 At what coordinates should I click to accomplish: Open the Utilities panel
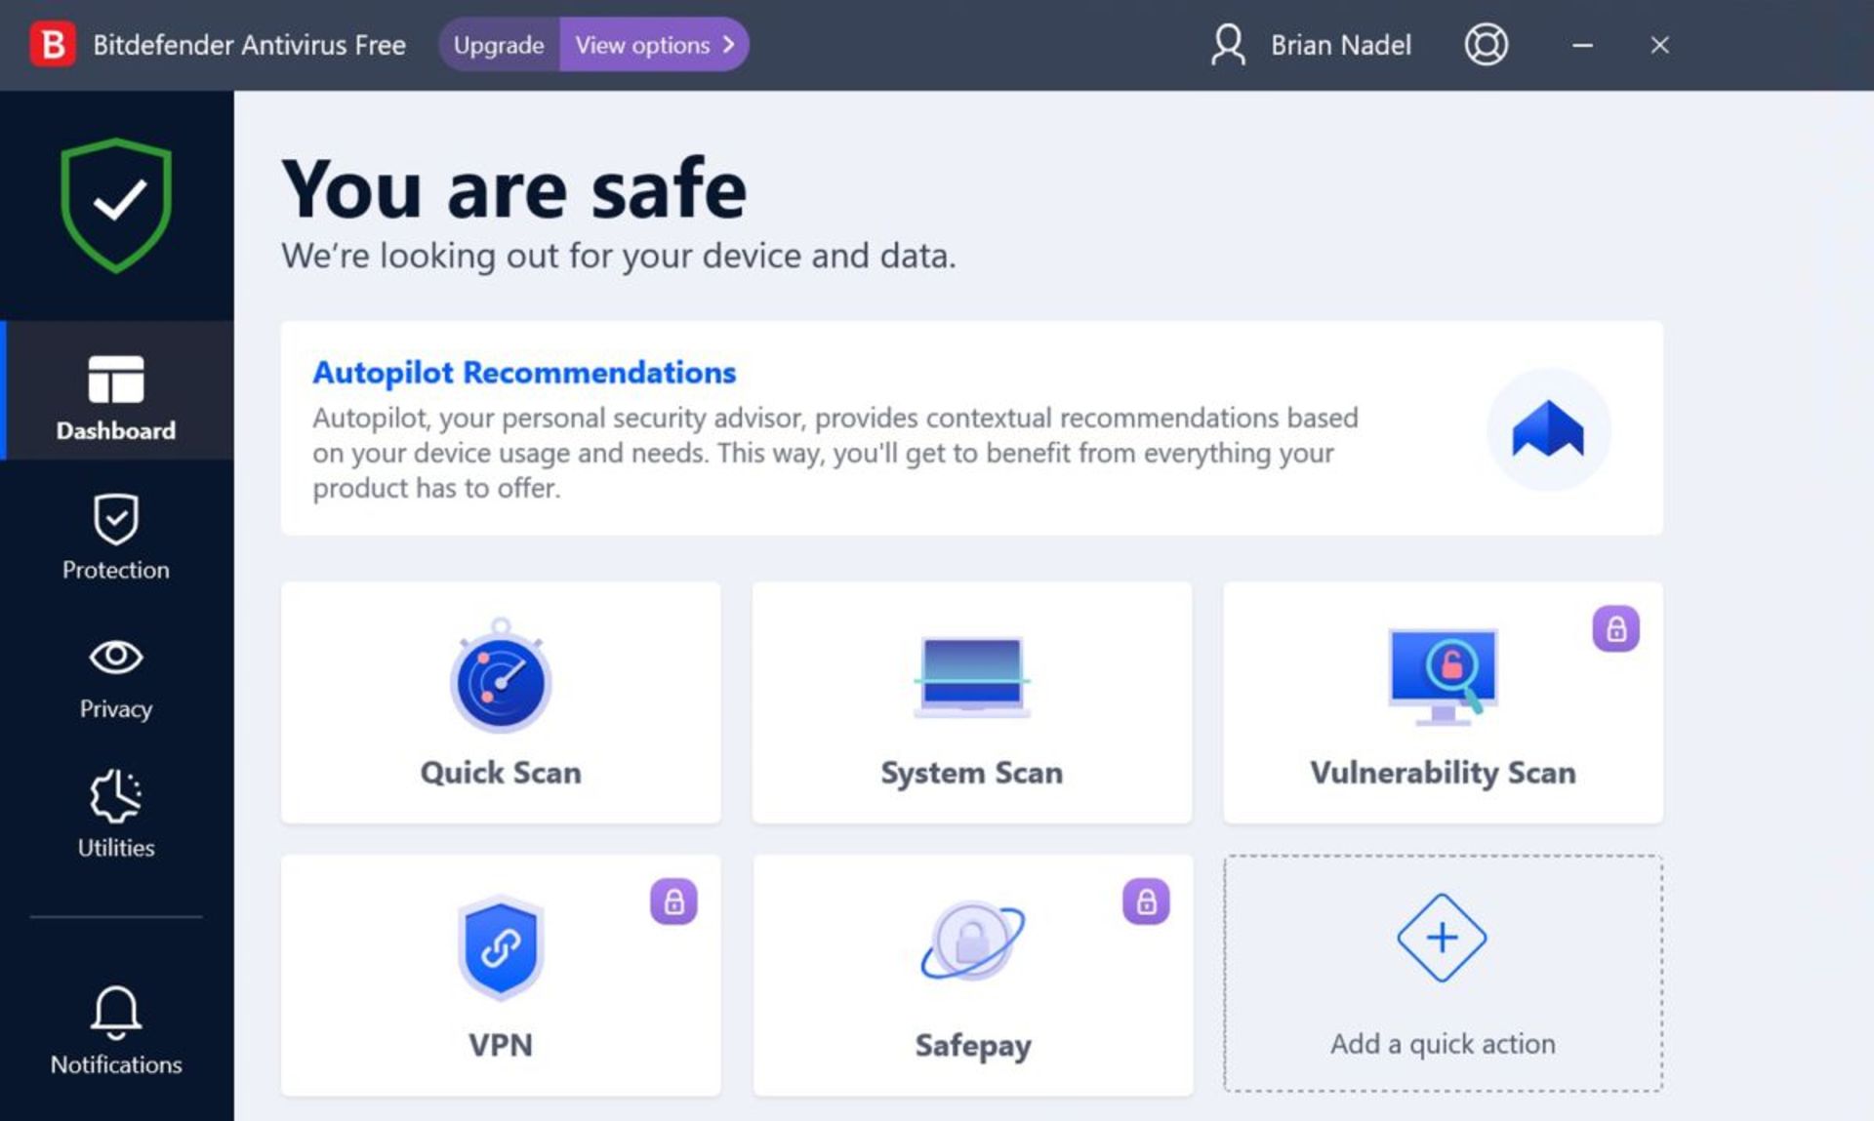click(116, 816)
